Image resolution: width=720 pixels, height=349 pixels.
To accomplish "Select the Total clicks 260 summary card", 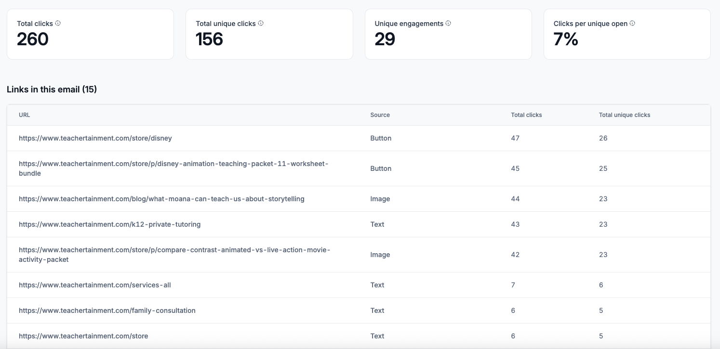I will click(x=90, y=34).
